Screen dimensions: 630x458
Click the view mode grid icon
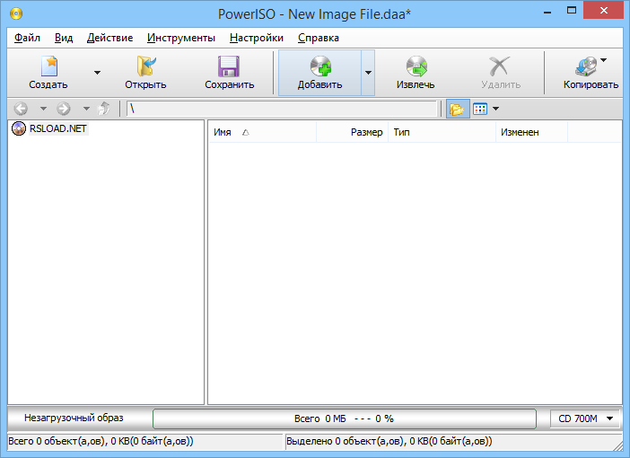pyautogui.click(x=480, y=109)
